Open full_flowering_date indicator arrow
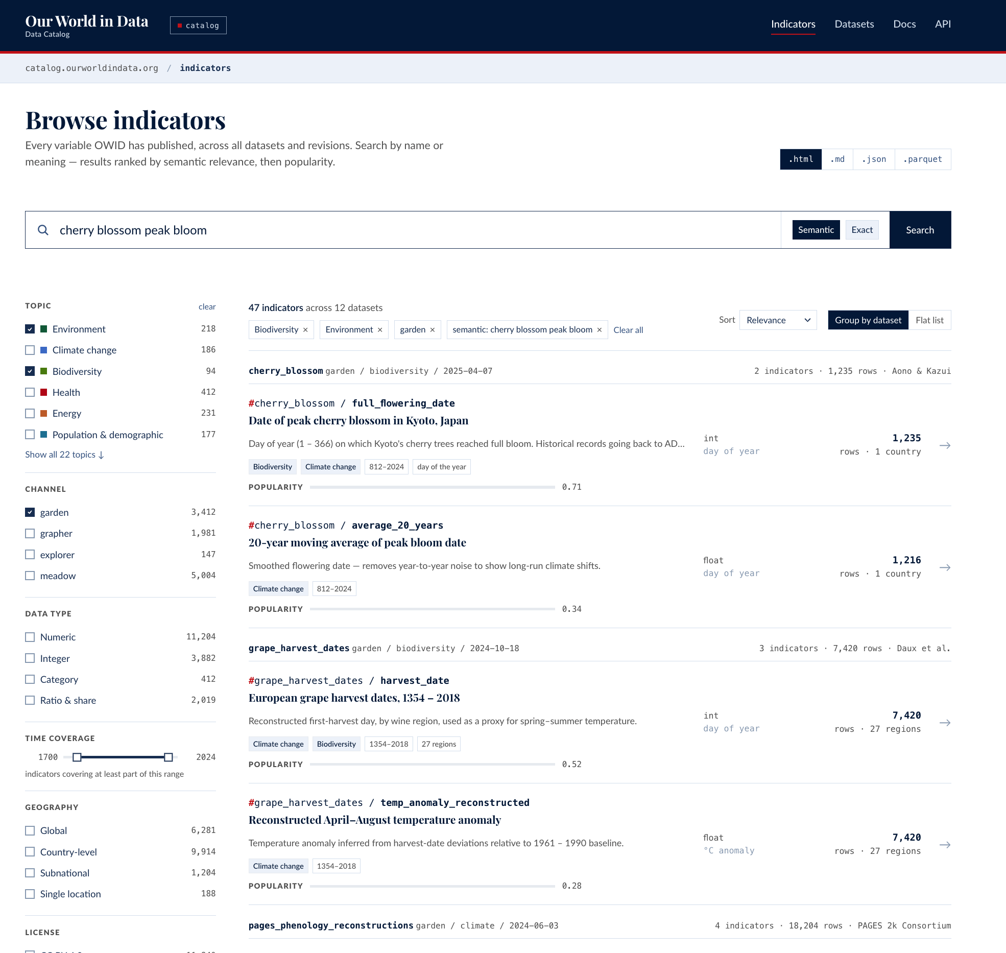Image resolution: width=1006 pixels, height=953 pixels. click(x=945, y=445)
